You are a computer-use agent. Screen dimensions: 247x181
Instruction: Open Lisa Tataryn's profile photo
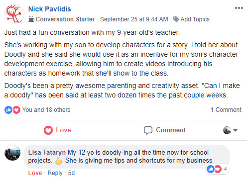click(x=12, y=153)
